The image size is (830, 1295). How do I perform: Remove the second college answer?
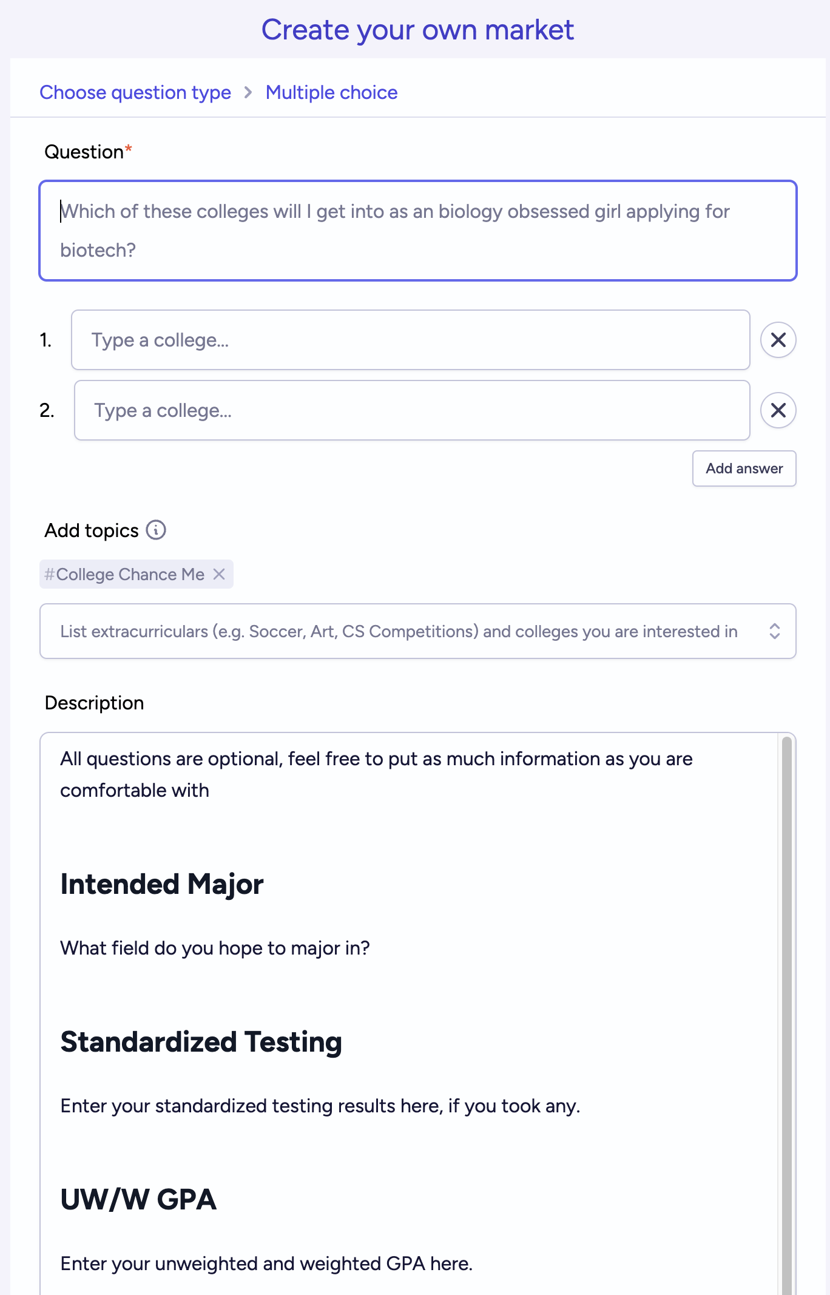(x=778, y=410)
